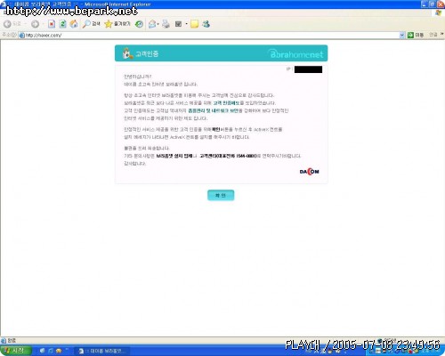Screen dimensions: 445x356
Task: Click the Links bar label
Action: tap(433, 35)
